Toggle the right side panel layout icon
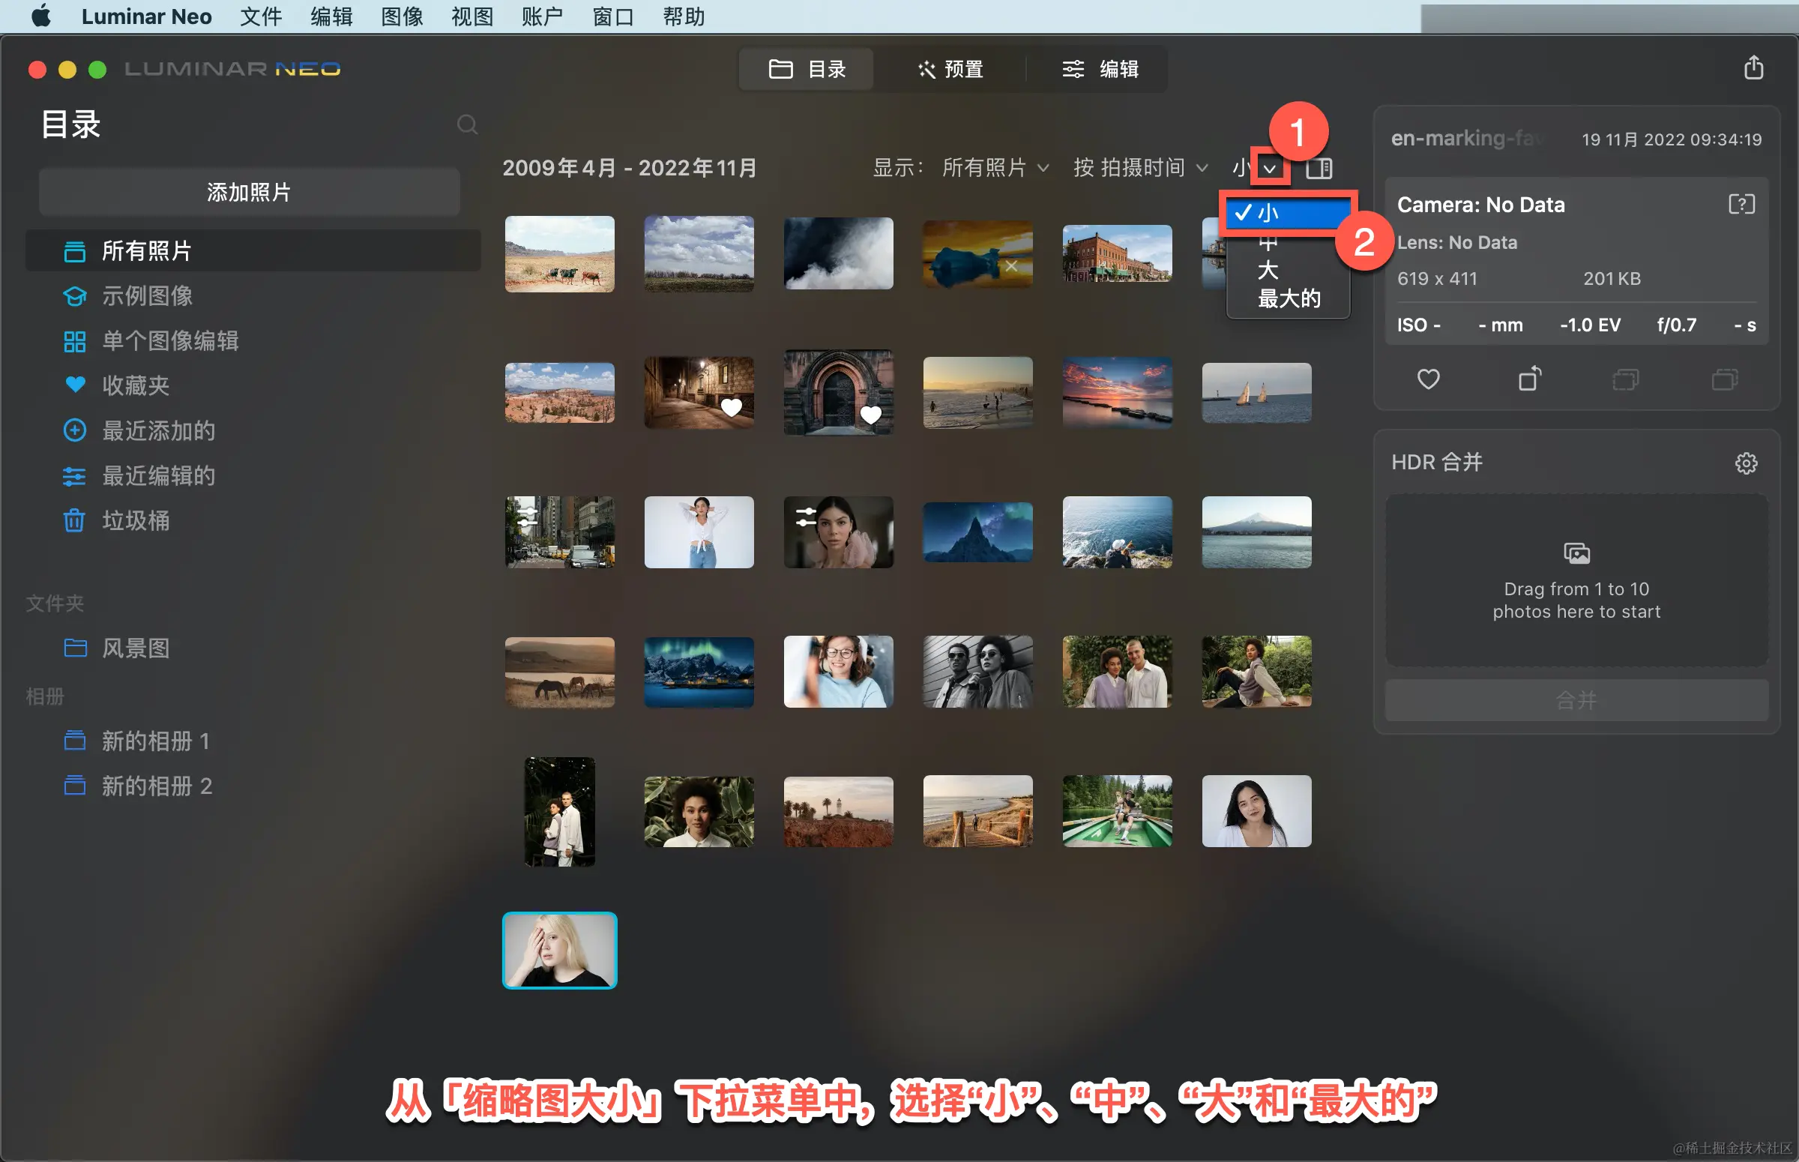This screenshot has height=1162, width=1799. click(1319, 168)
